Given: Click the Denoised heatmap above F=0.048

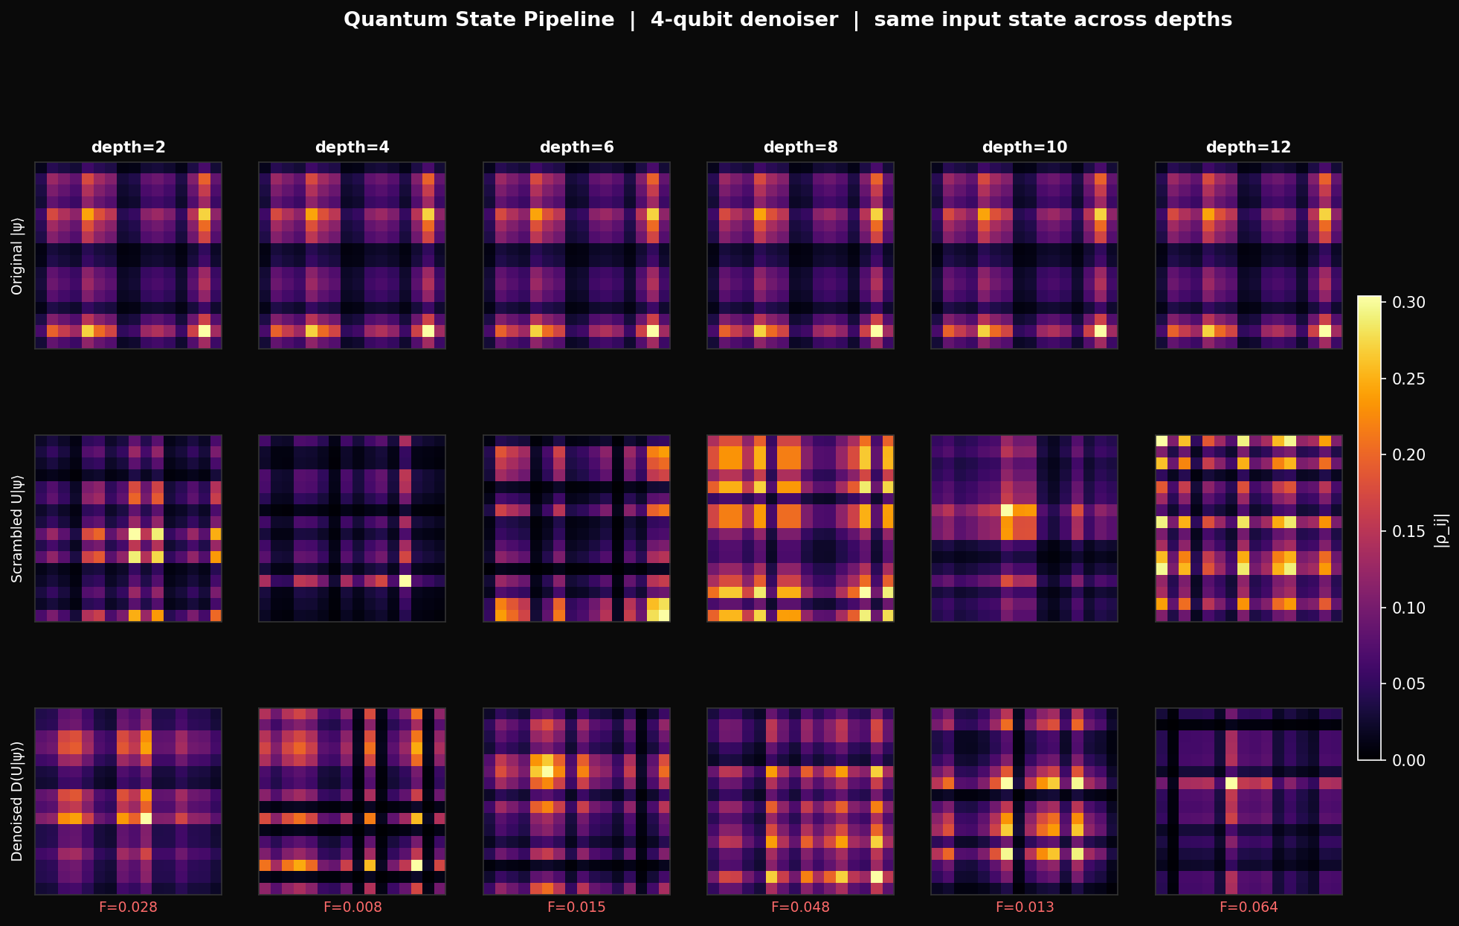Looking at the screenshot, I should (x=800, y=801).
